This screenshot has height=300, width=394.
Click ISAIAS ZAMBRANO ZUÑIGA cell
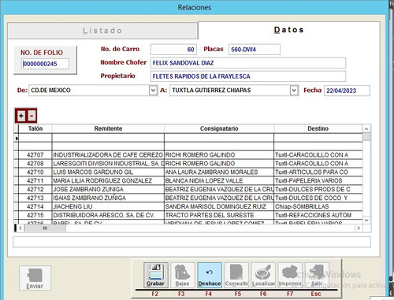pyautogui.click(x=108, y=198)
